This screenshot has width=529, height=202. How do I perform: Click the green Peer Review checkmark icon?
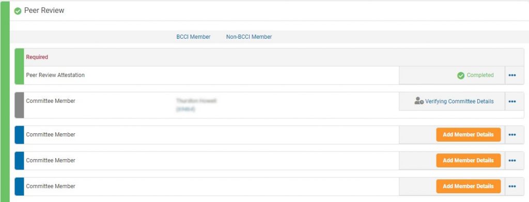(x=18, y=11)
